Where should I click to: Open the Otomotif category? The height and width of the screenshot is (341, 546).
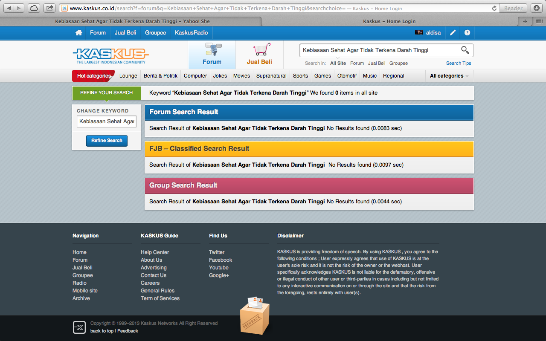pos(347,76)
